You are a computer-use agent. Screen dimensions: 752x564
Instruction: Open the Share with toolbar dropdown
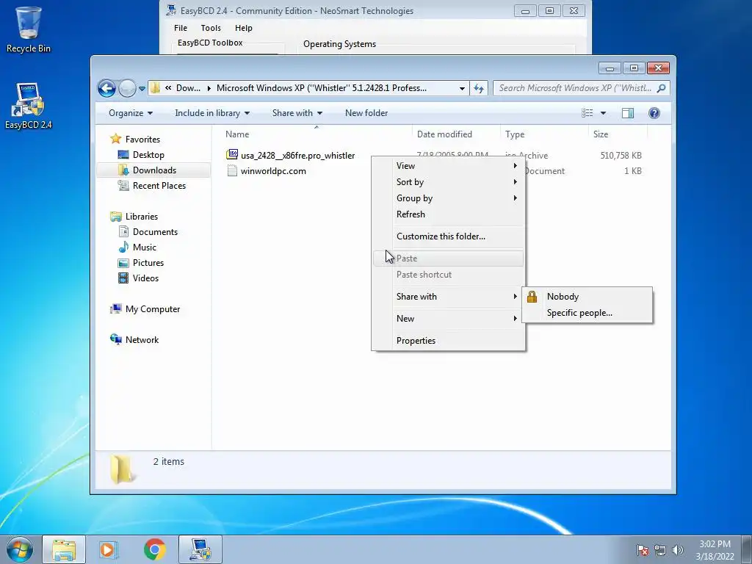[x=297, y=113]
